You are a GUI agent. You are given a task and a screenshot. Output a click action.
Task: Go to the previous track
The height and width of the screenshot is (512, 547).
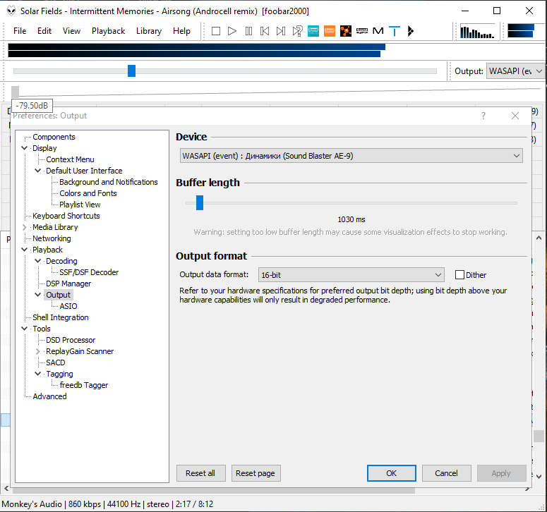[265, 31]
